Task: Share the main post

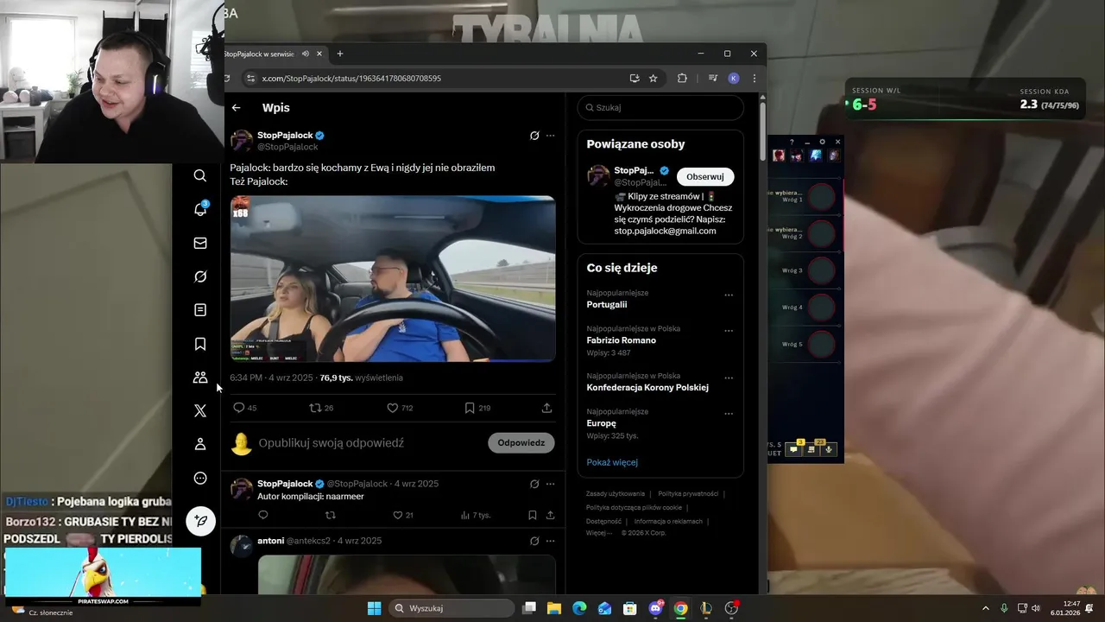Action: click(546, 408)
